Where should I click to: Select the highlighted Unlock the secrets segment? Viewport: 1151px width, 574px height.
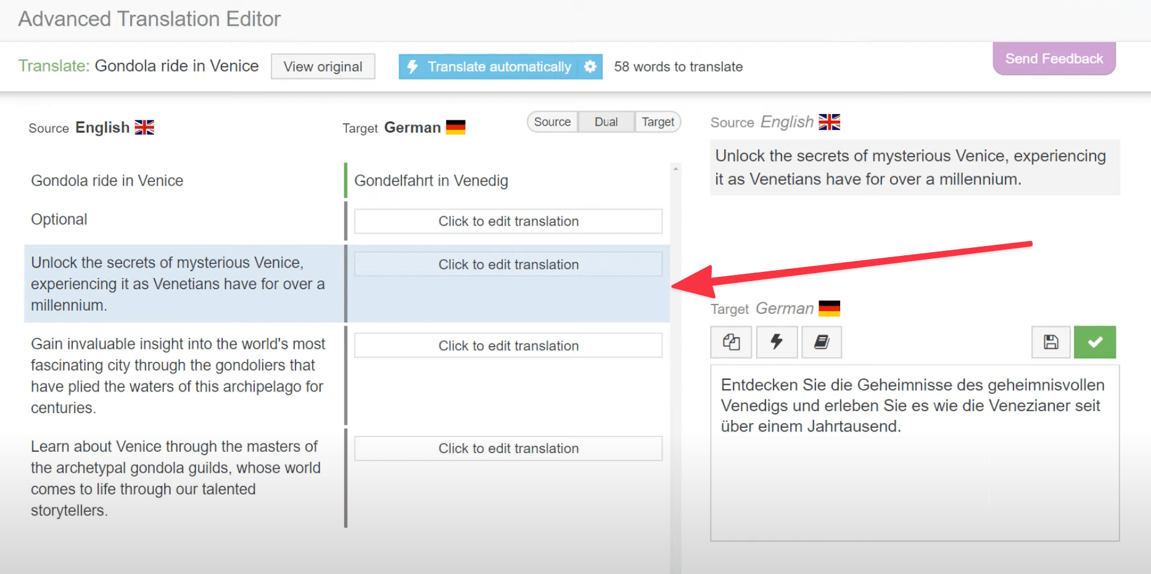point(179,284)
